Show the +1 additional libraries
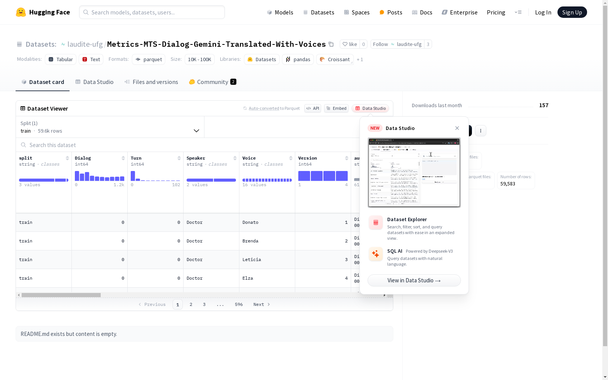Screen dimensions: 608x380 [x=360, y=60]
